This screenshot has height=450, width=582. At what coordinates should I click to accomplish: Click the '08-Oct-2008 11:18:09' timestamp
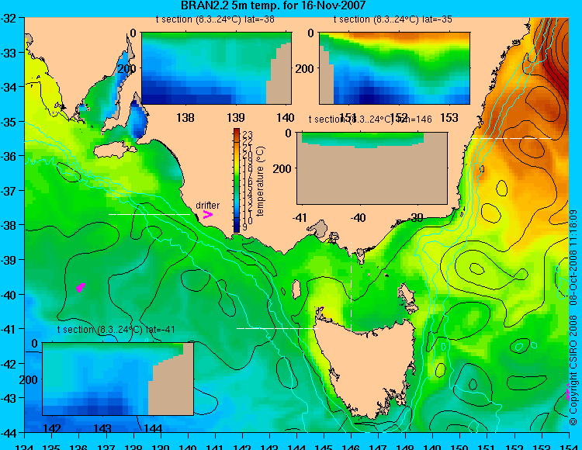tap(573, 256)
